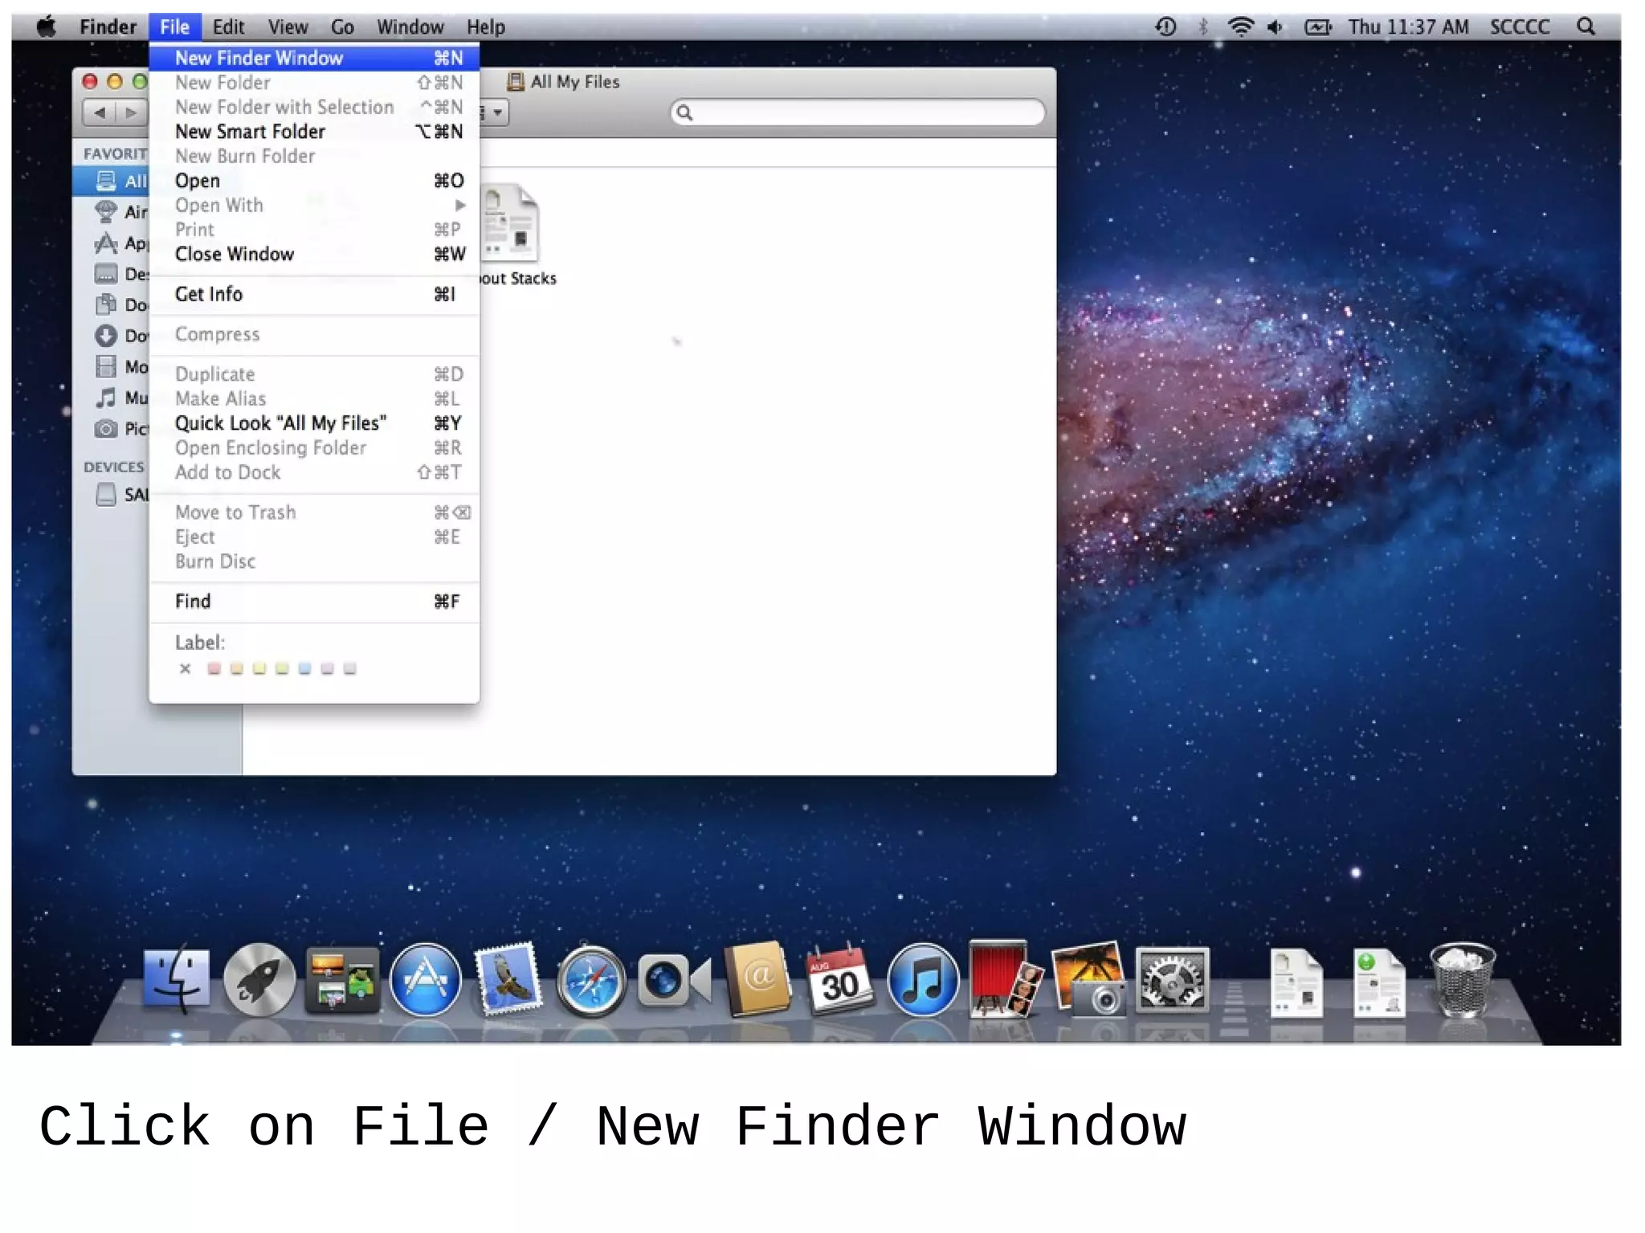
Task: Open the Go menu
Action: pyautogui.click(x=342, y=27)
